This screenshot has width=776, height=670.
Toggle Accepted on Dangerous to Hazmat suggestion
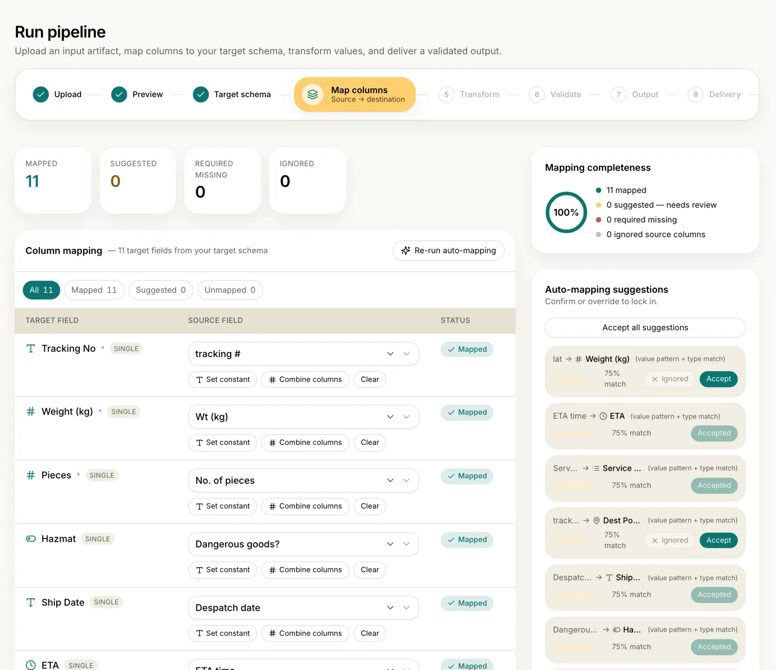click(714, 647)
